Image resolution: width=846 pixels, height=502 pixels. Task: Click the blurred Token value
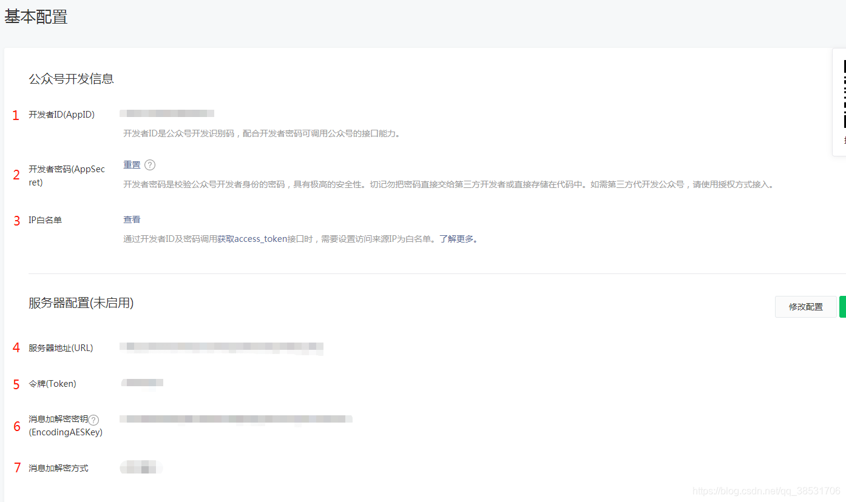click(142, 383)
